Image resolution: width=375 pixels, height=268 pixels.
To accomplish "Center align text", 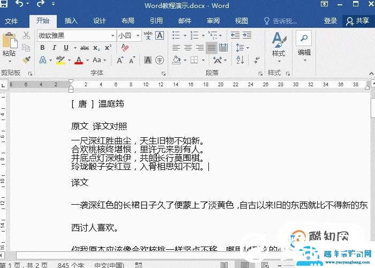I will (x=188, y=48).
